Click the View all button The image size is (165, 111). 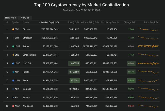coord(25,18)
